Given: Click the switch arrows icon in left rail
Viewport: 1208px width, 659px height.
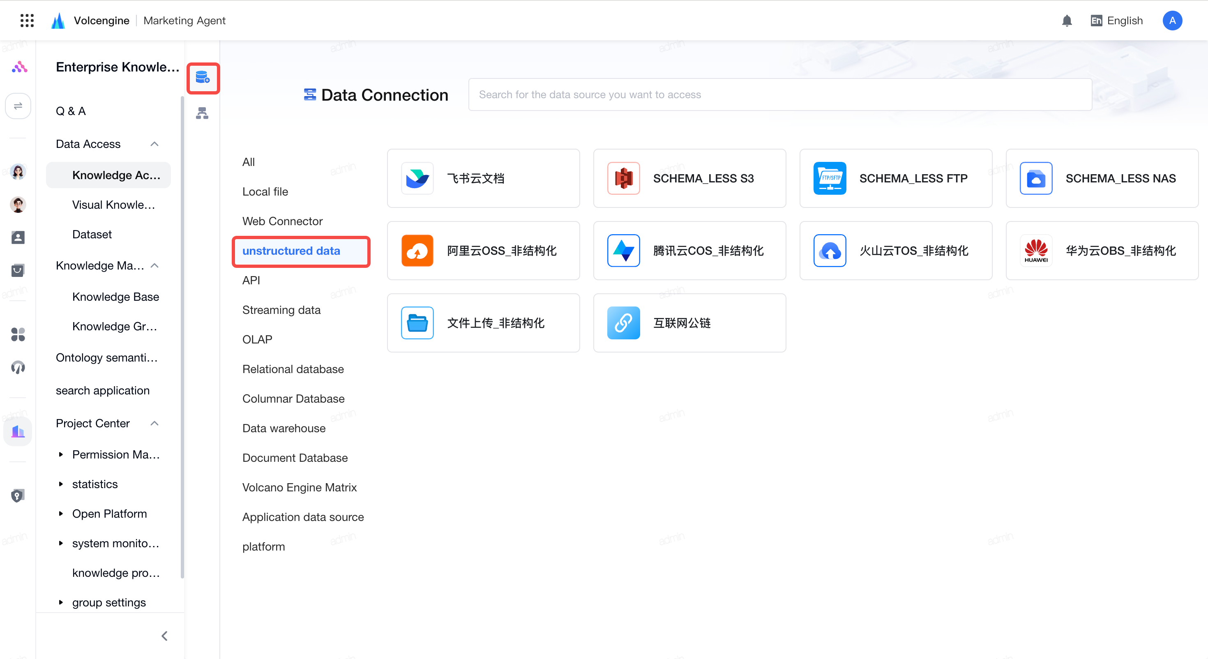Looking at the screenshot, I should (18, 106).
